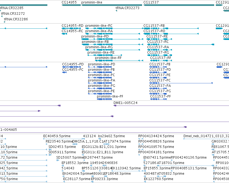Select protein CG11537-PA
This screenshot has width=229, height=183.
pyautogui.click(x=160, y=86)
